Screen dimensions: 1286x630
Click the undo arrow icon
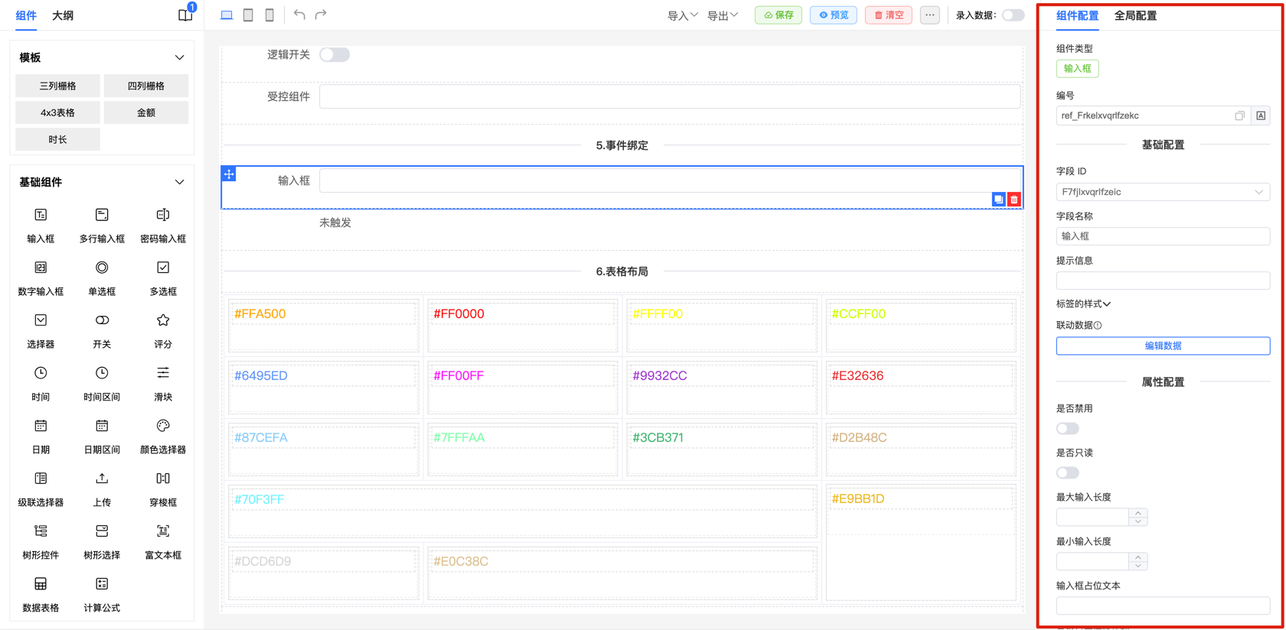tap(299, 15)
